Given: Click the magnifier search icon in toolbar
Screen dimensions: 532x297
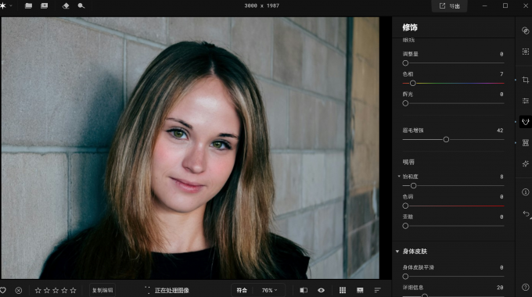Looking at the screenshot, I should point(81,5).
